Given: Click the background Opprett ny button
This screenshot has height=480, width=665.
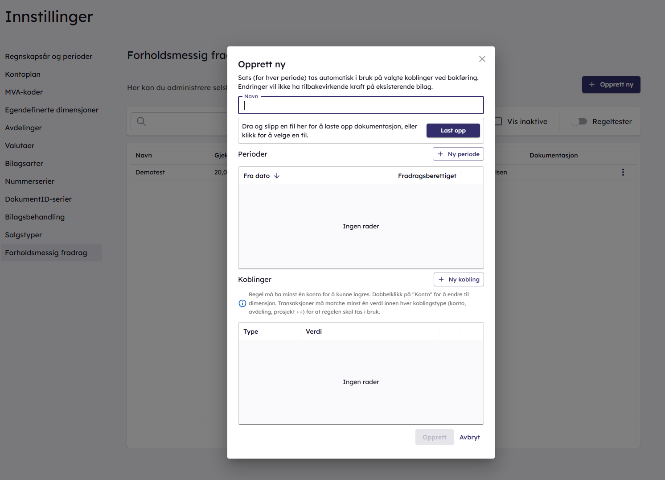Looking at the screenshot, I should click(x=611, y=84).
